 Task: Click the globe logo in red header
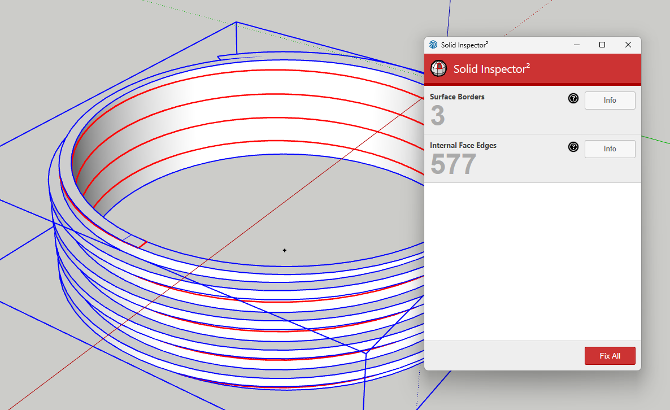[439, 68]
